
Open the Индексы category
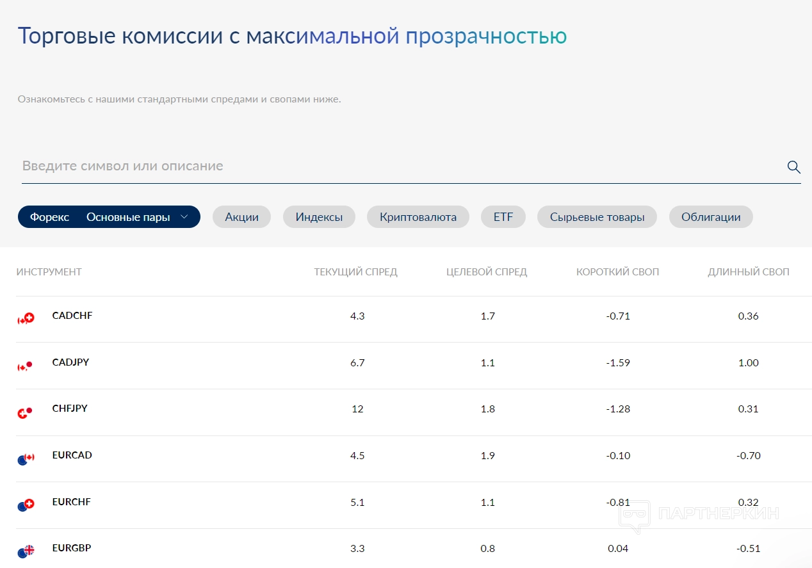(319, 217)
